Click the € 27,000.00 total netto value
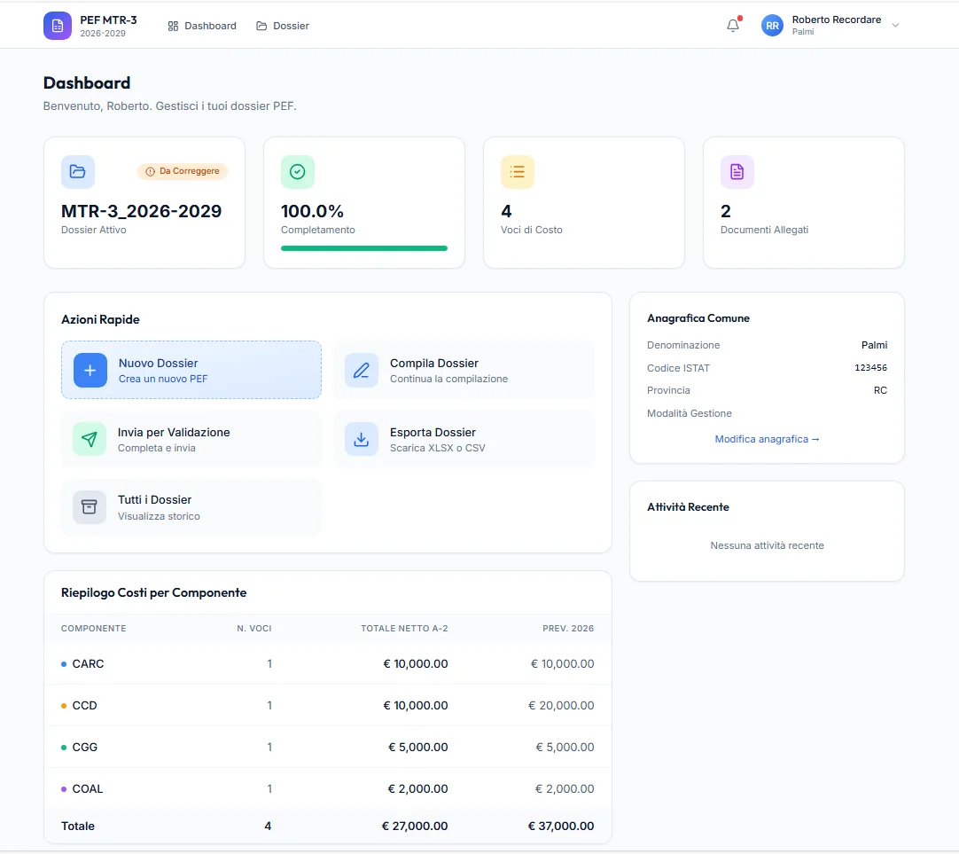The height and width of the screenshot is (854, 959). click(415, 826)
